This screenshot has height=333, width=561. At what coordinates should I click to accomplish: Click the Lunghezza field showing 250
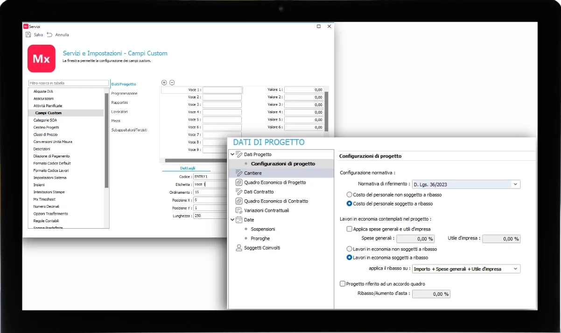(210, 216)
